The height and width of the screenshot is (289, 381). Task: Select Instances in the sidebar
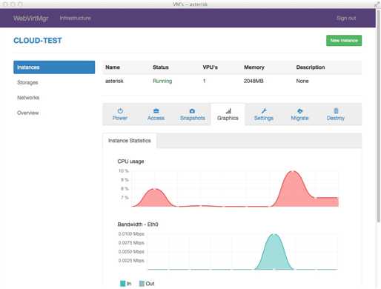tap(54, 67)
